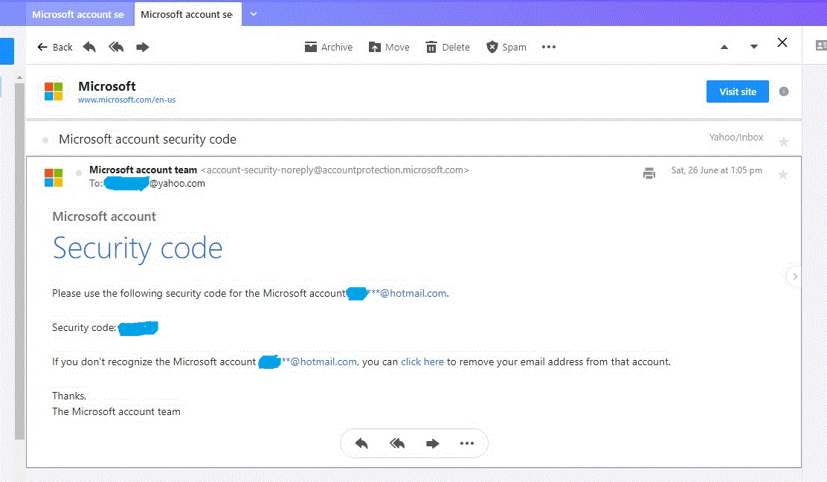Click the message date Sat, 26 June

[716, 170]
